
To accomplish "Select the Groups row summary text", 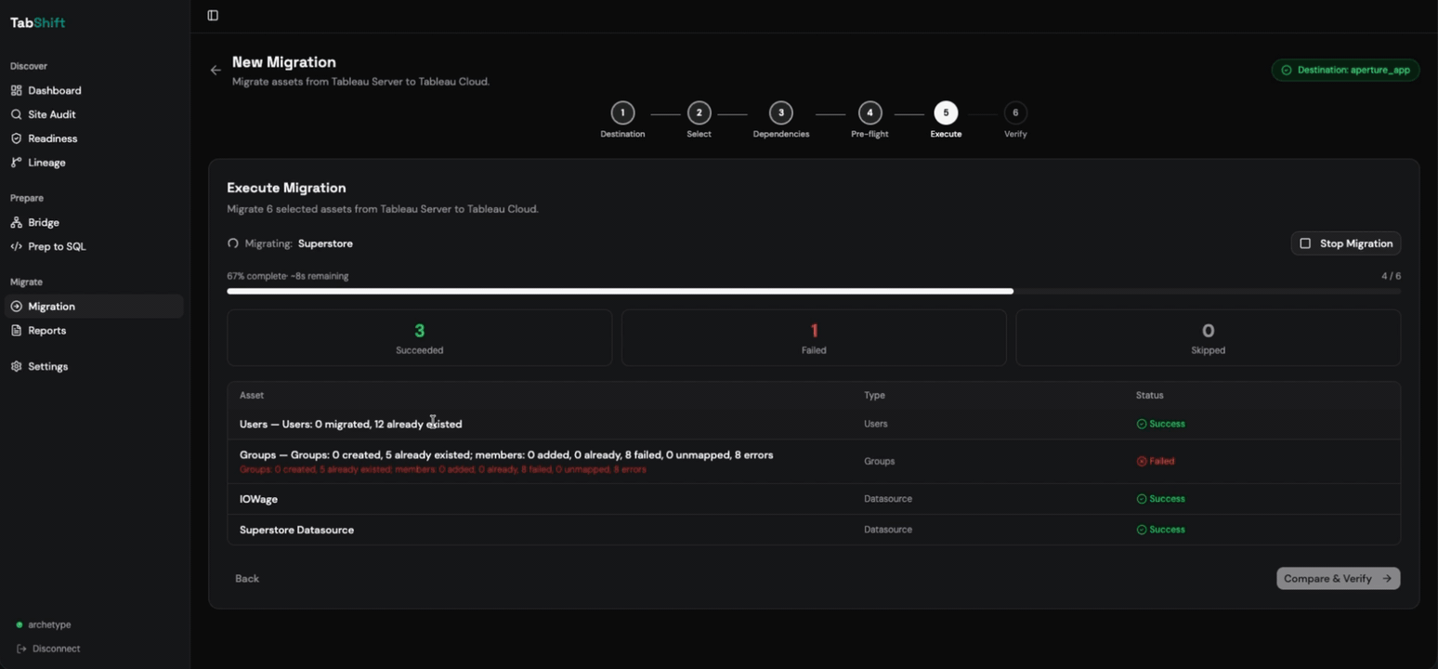I will coord(506,455).
